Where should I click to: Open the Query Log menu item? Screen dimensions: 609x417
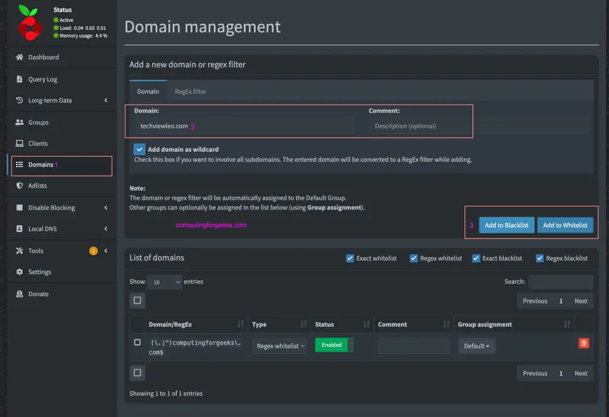62,79
